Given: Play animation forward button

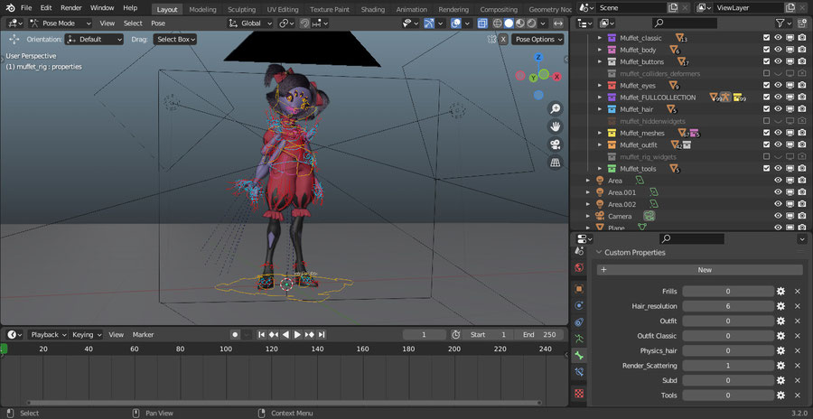Looking at the screenshot, I should pyautogui.click(x=297, y=335).
